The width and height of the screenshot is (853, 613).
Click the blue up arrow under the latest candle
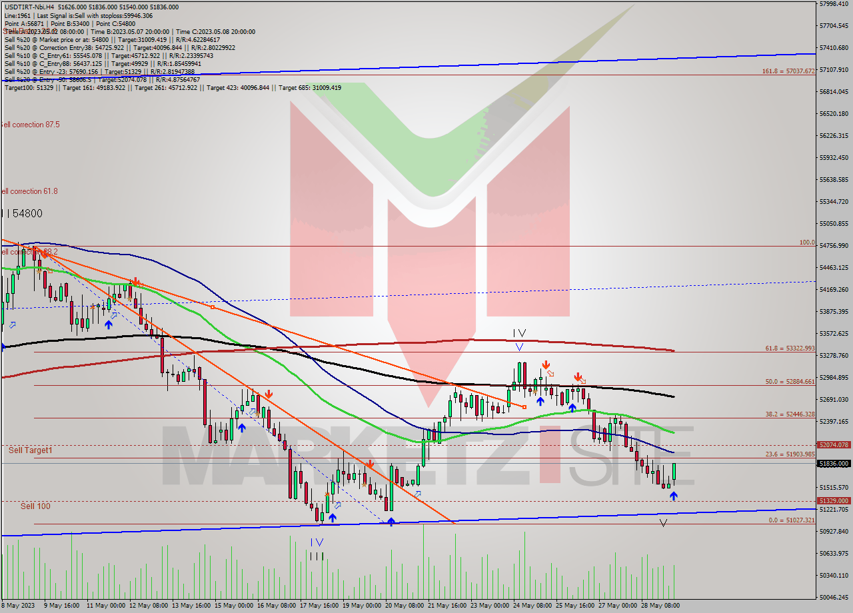pos(674,496)
